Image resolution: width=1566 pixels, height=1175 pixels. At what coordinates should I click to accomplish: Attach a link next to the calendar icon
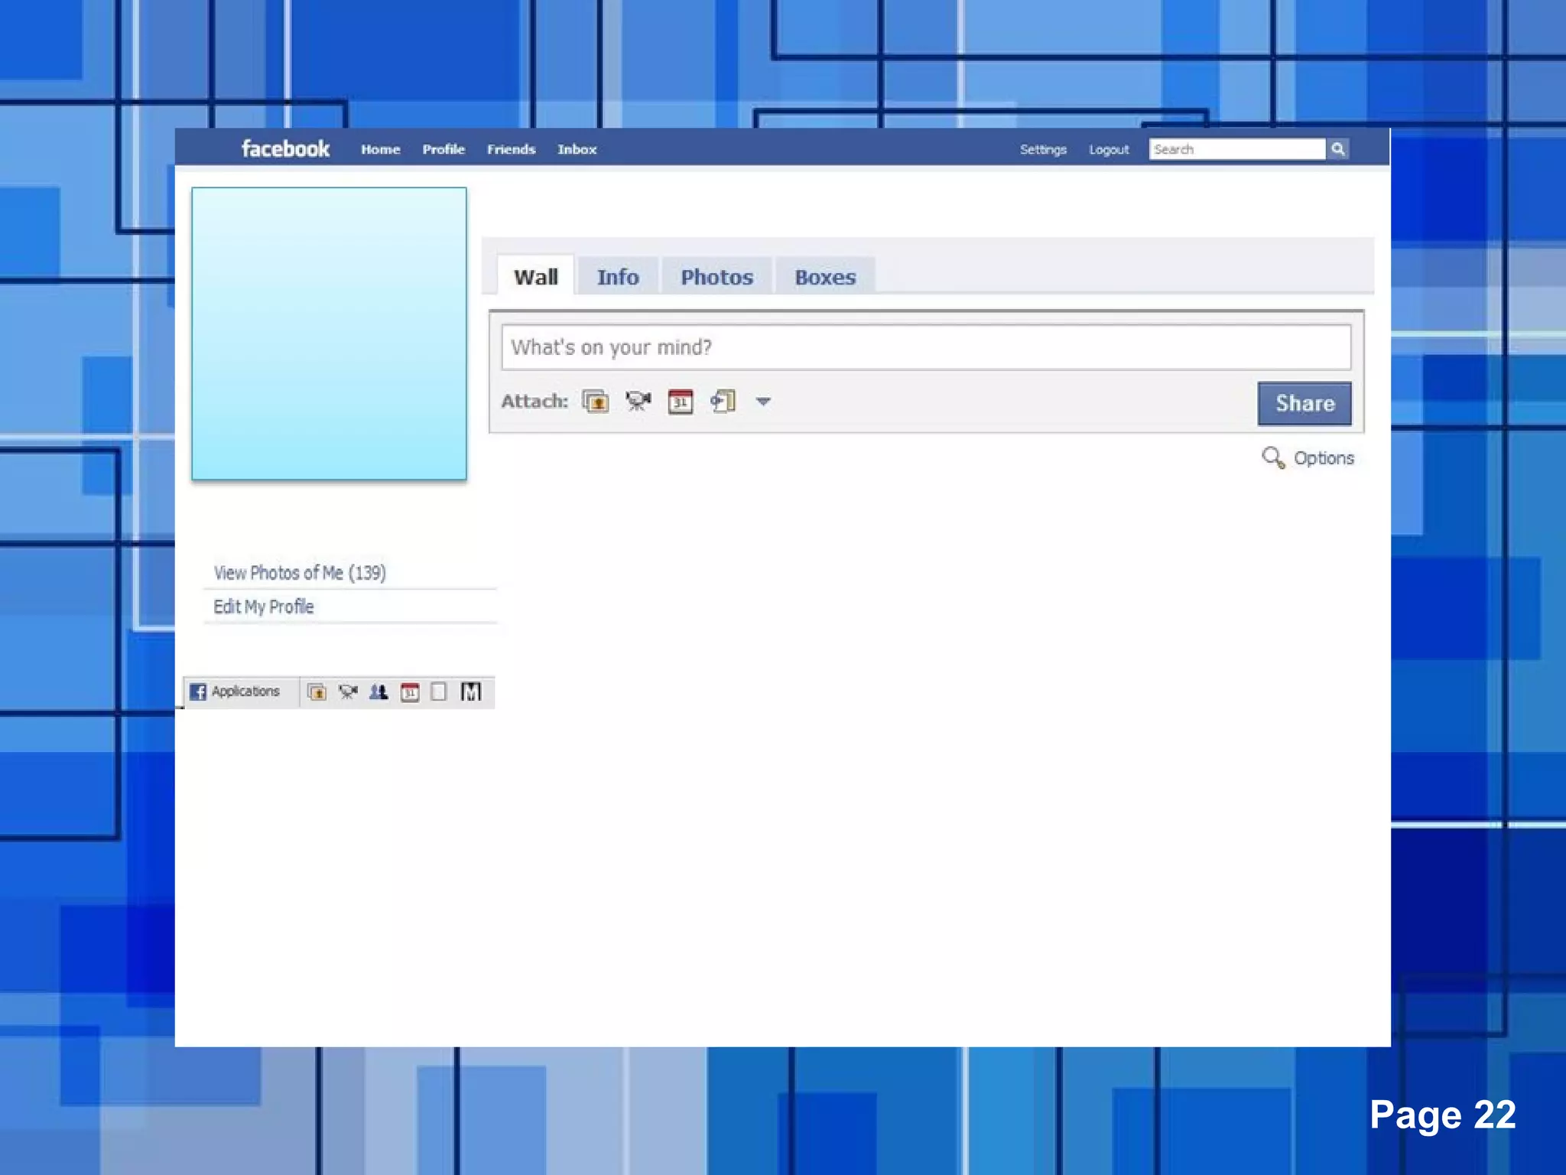click(x=723, y=401)
